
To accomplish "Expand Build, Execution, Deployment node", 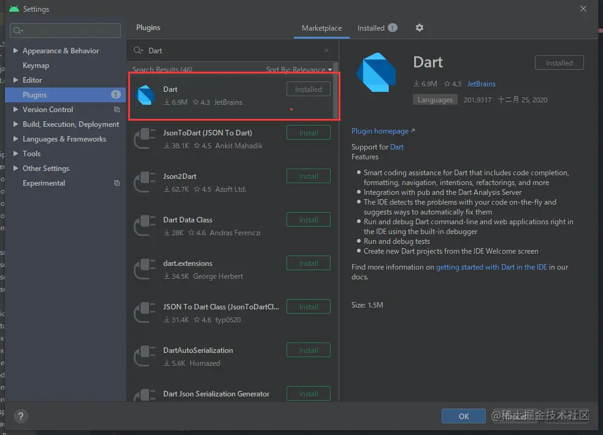I will (16, 124).
